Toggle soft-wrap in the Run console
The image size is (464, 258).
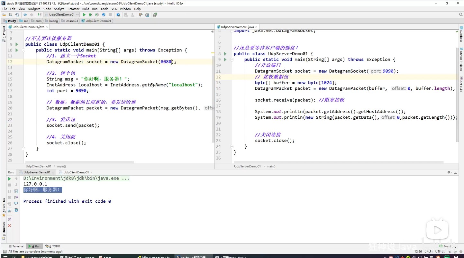(x=16, y=191)
